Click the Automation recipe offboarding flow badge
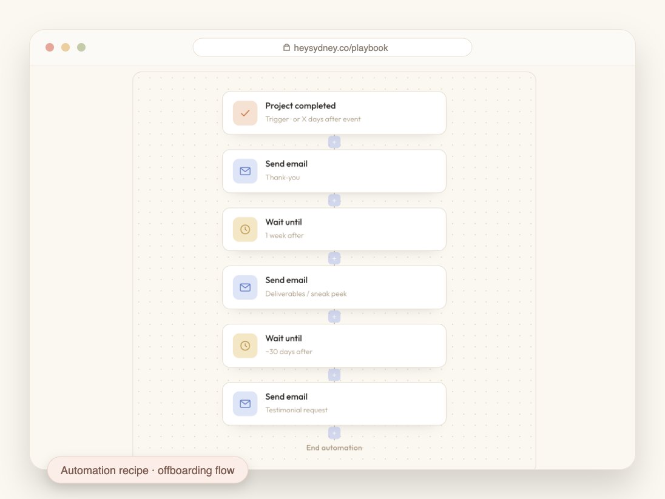This screenshot has width=665, height=499. [147, 470]
